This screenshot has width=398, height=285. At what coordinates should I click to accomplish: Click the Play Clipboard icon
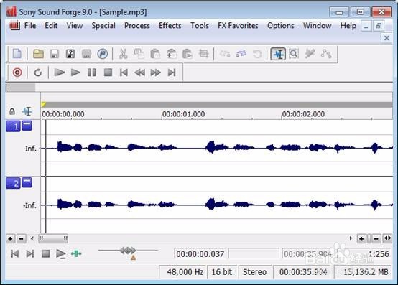coord(188,54)
